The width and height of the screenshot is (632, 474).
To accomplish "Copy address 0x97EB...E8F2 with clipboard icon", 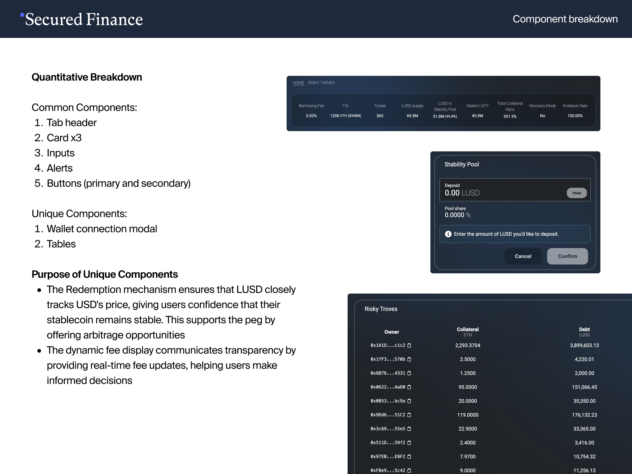I will tap(409, 457).
